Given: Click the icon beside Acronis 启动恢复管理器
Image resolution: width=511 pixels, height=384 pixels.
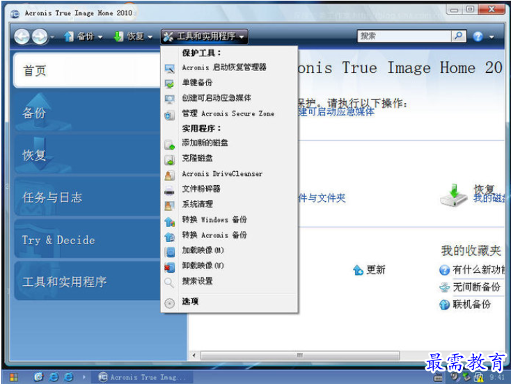Looking at the screenshot, I should click(x=169, y=68).
